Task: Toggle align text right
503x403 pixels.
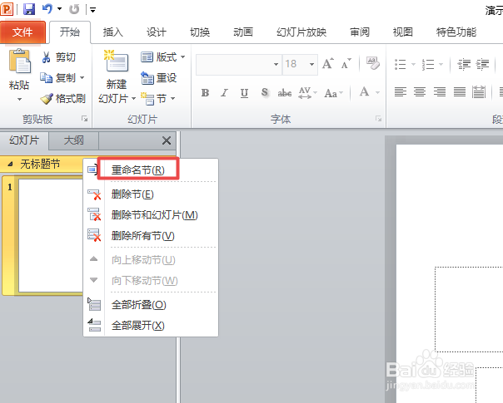Action: click(x=440, y=92)
